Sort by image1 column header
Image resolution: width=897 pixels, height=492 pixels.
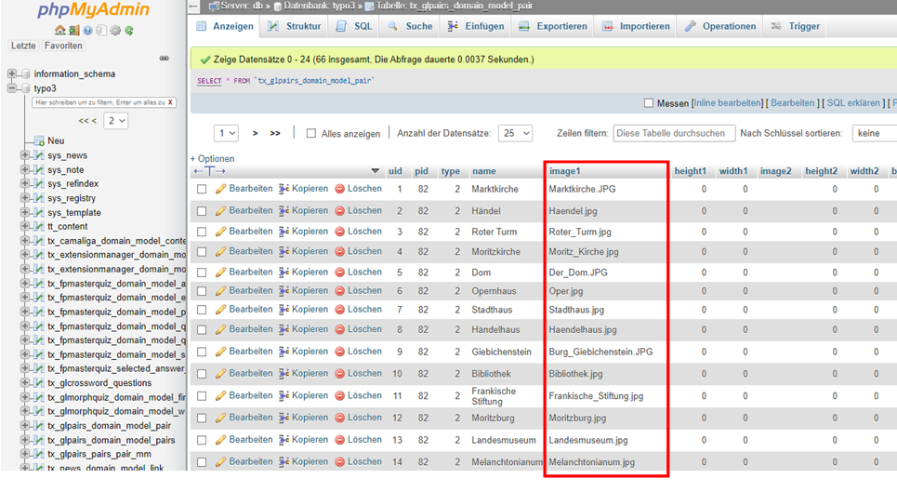point(564,171)
